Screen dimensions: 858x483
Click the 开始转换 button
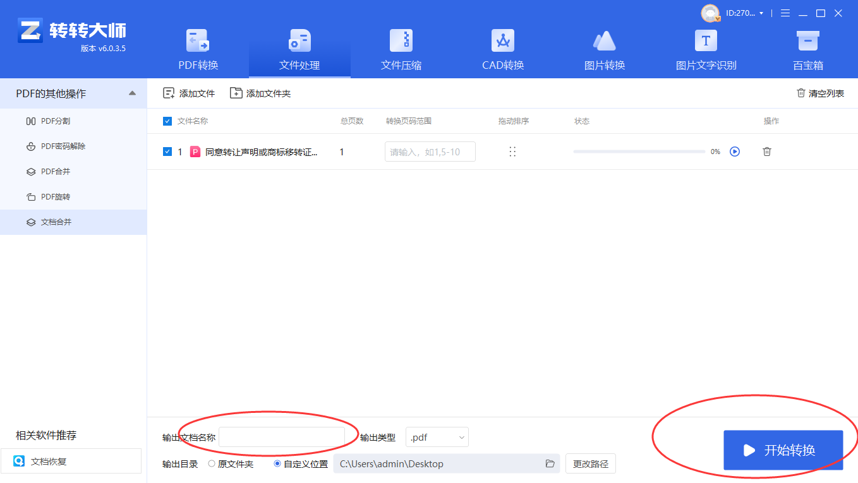[x=783, y=450]
